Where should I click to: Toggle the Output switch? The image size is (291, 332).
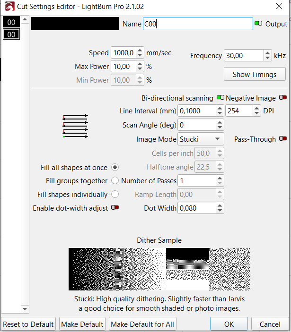258,23
